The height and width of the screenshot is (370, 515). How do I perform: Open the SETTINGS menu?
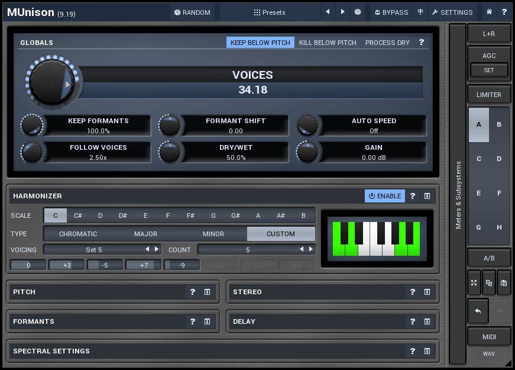tap(452, 12)
